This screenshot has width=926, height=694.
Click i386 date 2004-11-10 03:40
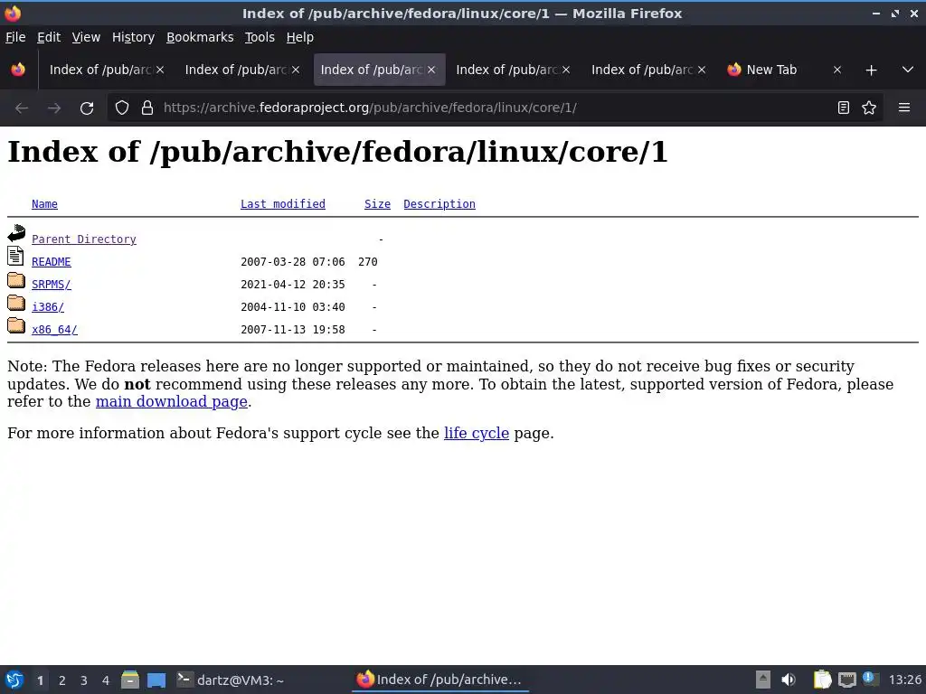tap(292, 307)
